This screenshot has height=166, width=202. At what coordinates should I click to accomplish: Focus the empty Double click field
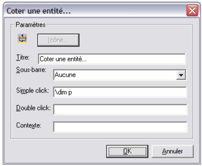[120, 109]
